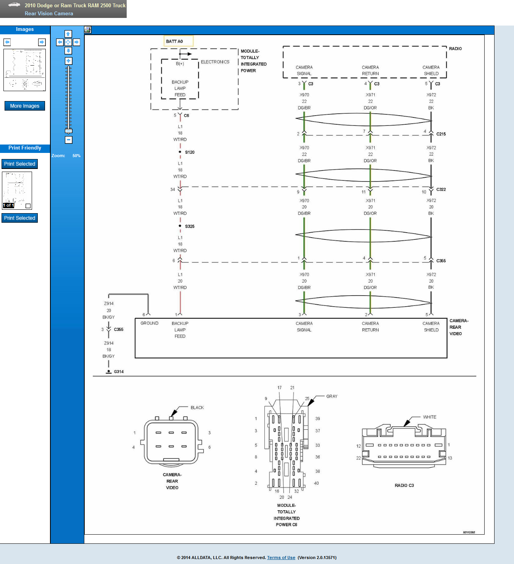The image size is (514, 564).
Task: Click the C322 connector label
Action: tap(441, 189)
